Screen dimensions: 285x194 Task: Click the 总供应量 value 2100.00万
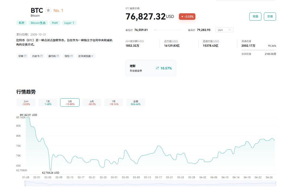coord(270,54)
